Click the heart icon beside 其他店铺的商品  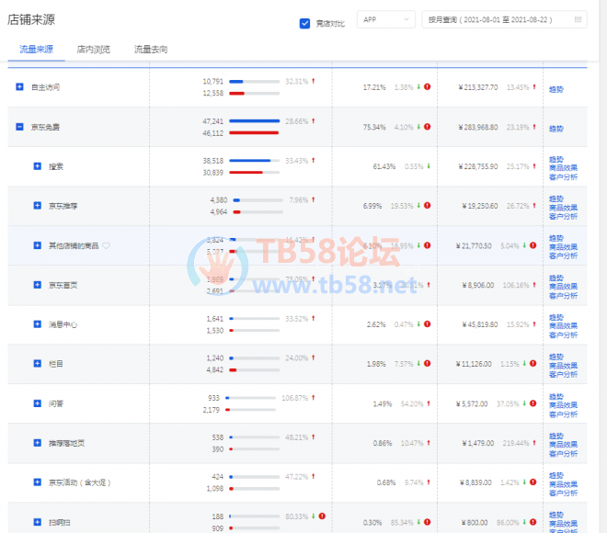click(106, 245)
